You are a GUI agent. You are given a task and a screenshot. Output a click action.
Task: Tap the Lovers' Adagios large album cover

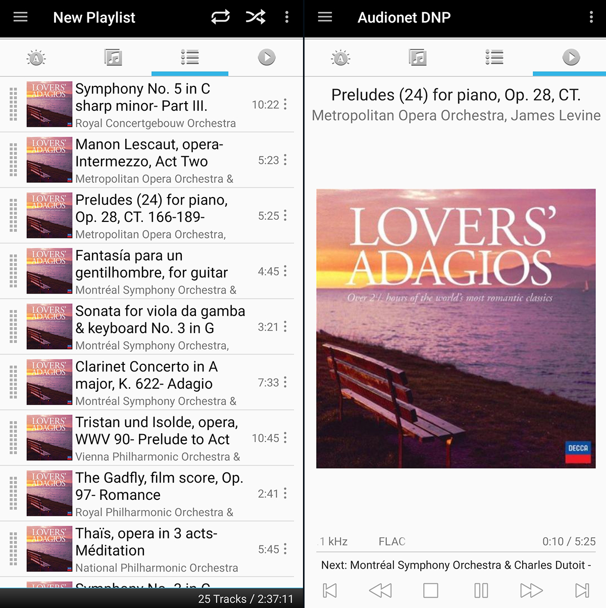(456, 329)
